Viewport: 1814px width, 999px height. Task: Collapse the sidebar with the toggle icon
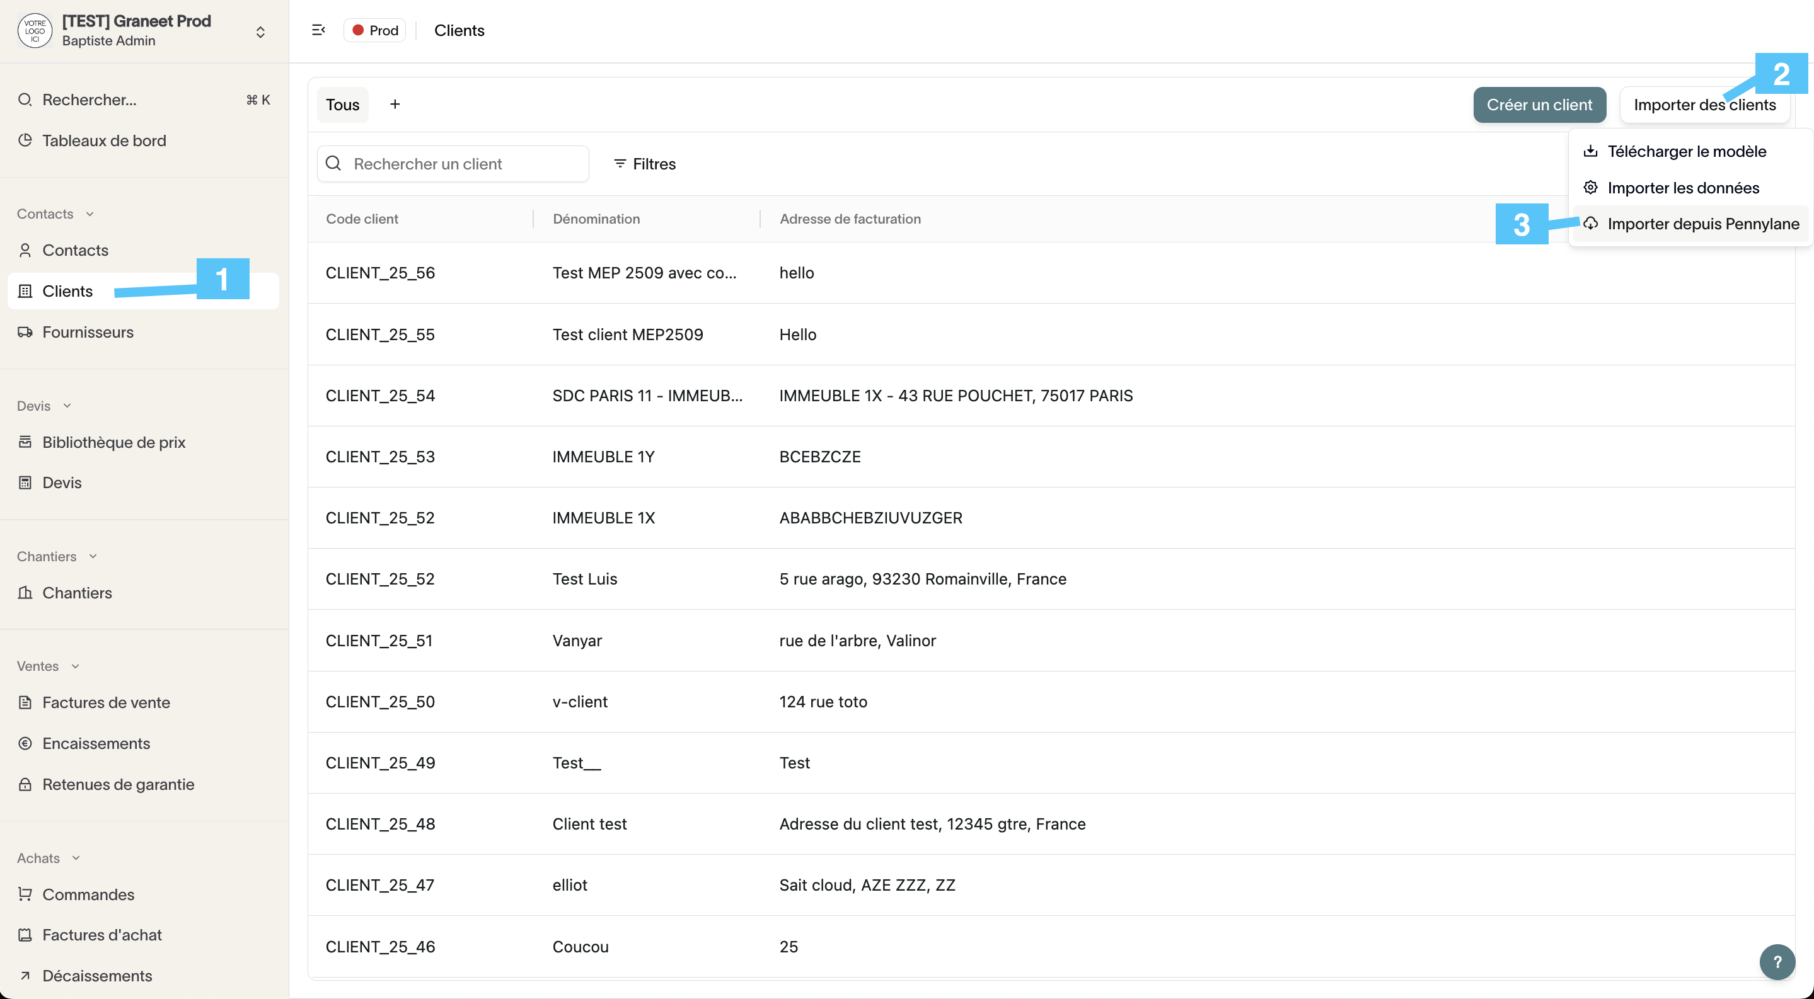tap(318, 30)
